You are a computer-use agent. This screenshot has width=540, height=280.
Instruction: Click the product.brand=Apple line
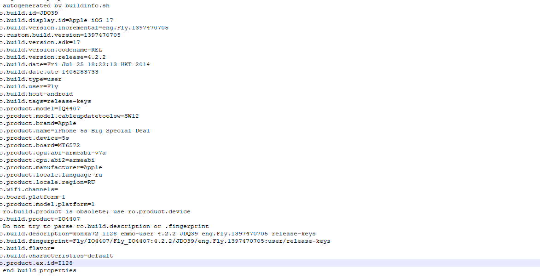[38, 123]
